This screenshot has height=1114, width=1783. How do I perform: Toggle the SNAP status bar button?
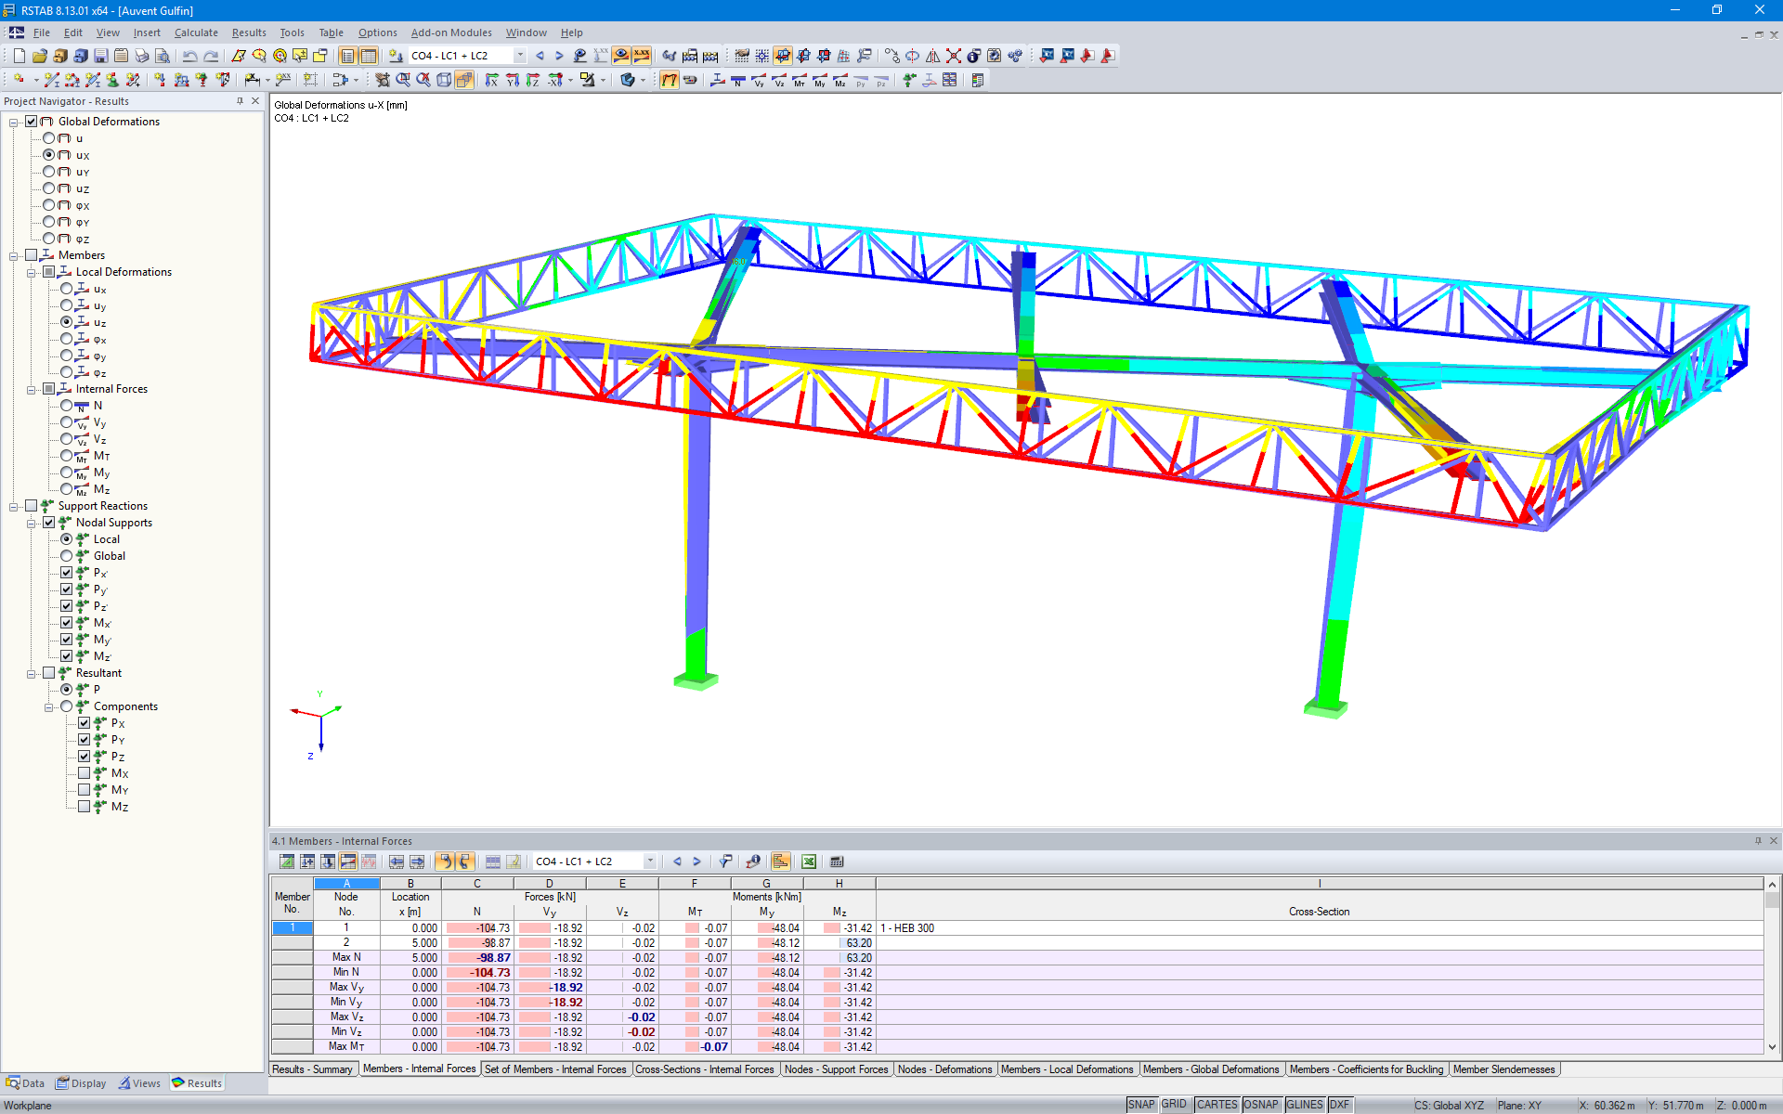(x=1140, y=1105)
